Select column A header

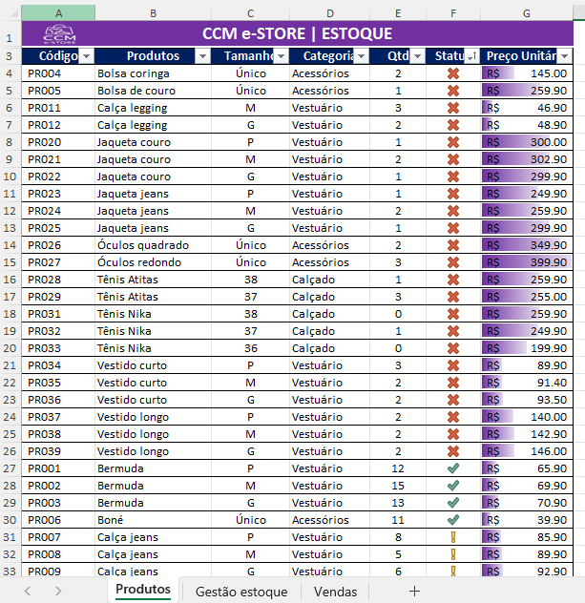click(x=58, y=13)
